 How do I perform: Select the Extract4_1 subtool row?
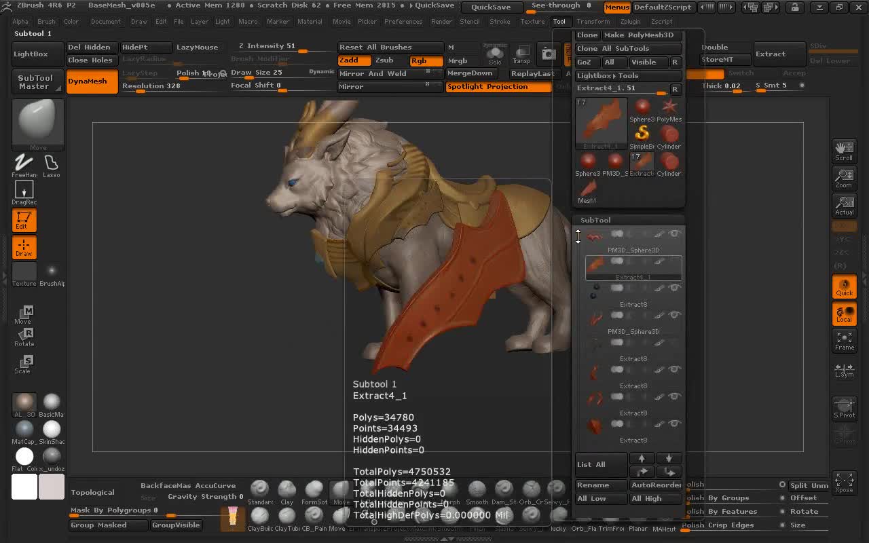[x=633, y=267]
